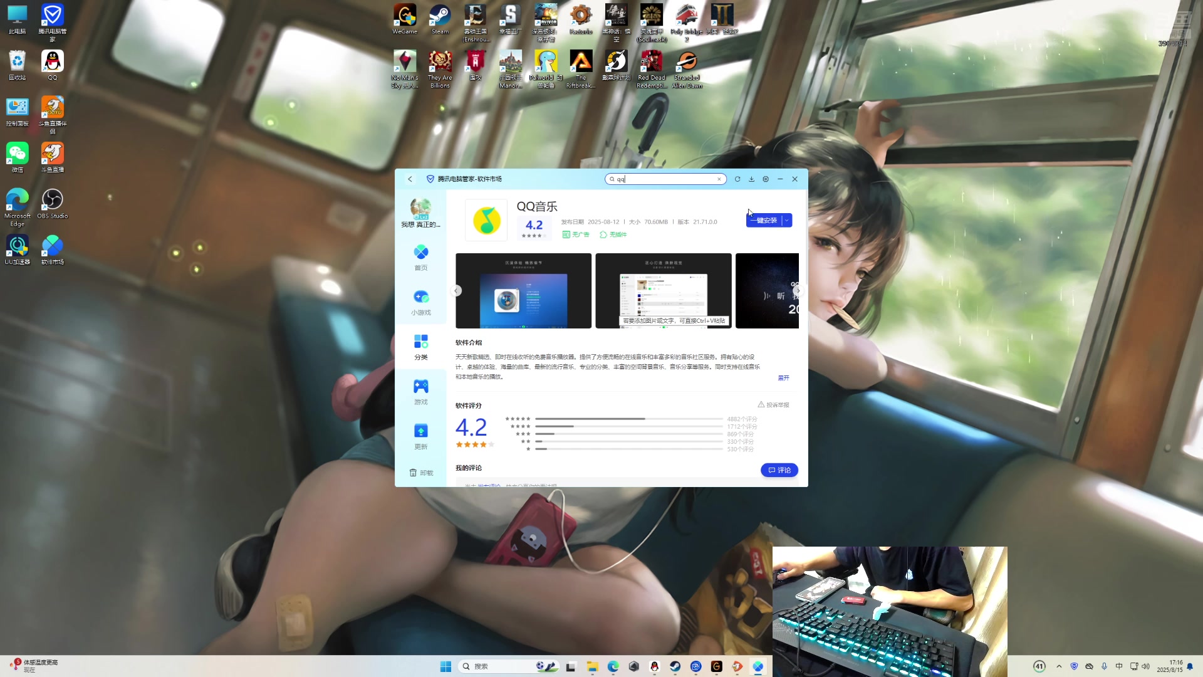Click the 4882个评分 count text
The image size is (1203, 677).
[742, 419]
